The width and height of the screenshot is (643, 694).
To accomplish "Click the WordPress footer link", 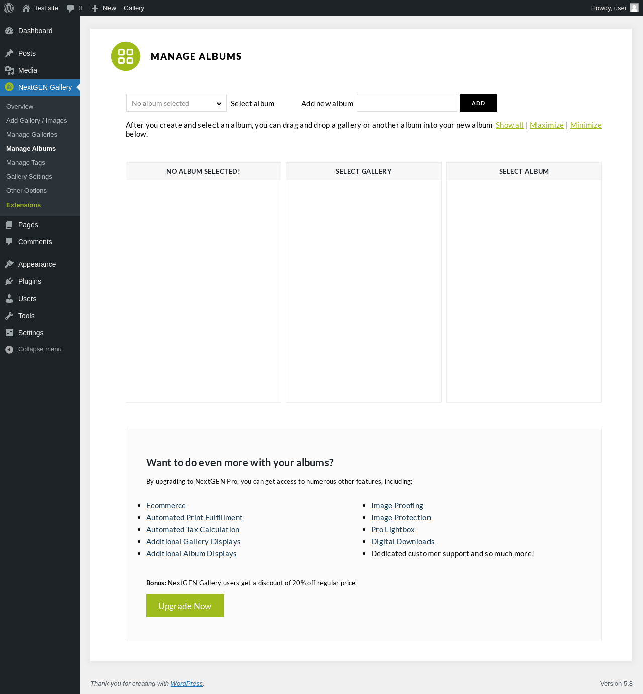I will coord(187,684).
